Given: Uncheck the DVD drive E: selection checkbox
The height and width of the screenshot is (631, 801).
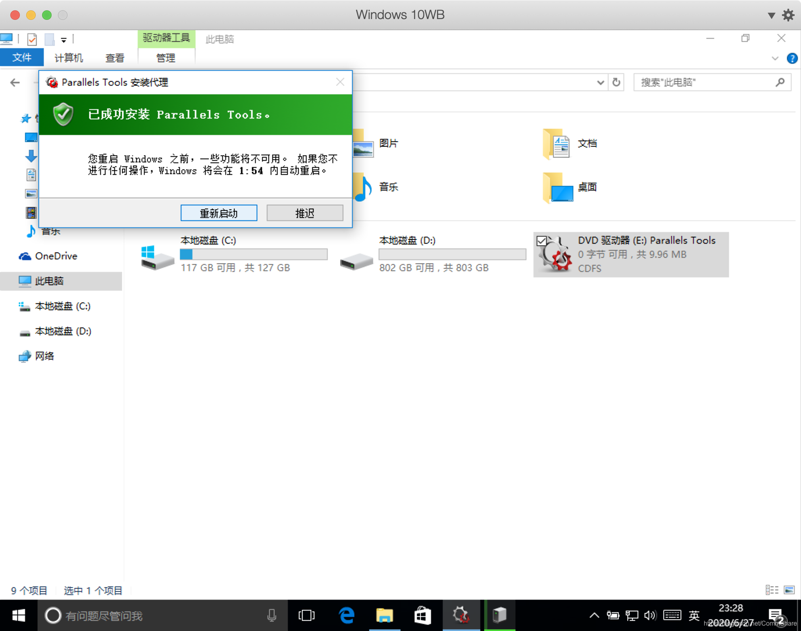Looking at the screenshot, I should tap(541, 241).
